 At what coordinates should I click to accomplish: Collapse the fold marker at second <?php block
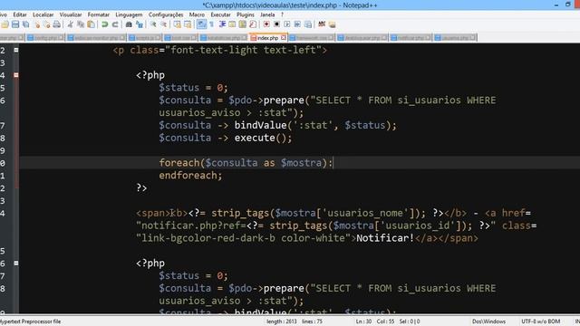[16, 264]
